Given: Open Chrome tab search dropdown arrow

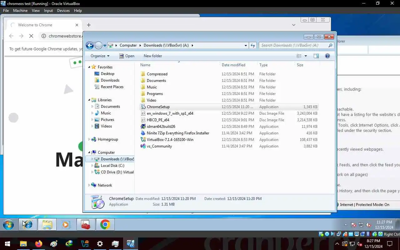Looking at the screenshot, I should (294, 25).
